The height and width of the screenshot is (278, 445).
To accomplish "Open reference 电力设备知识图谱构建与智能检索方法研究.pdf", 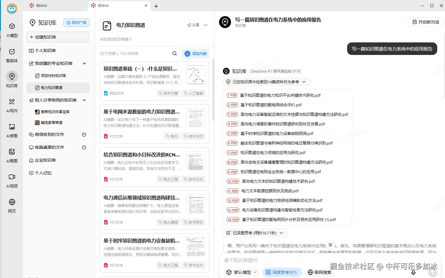I will tap(282, 210).
